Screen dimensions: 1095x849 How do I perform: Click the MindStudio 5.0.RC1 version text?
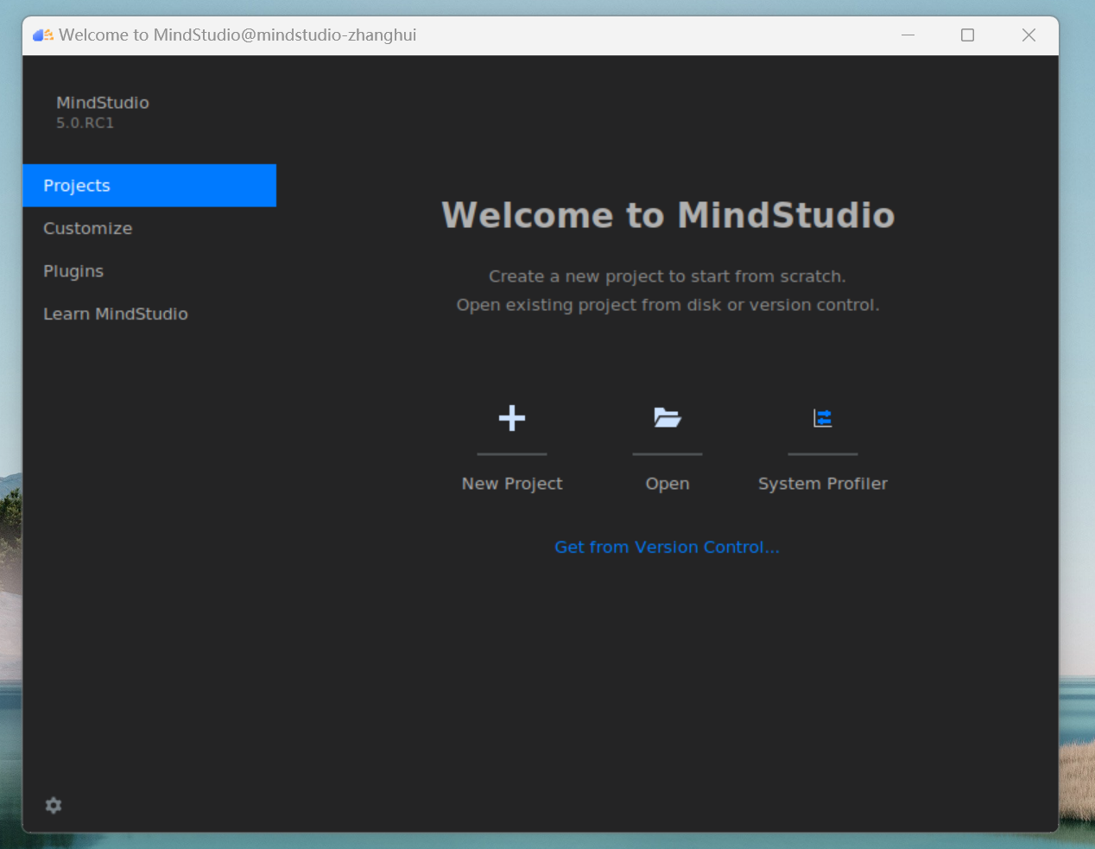pos(85,123)
